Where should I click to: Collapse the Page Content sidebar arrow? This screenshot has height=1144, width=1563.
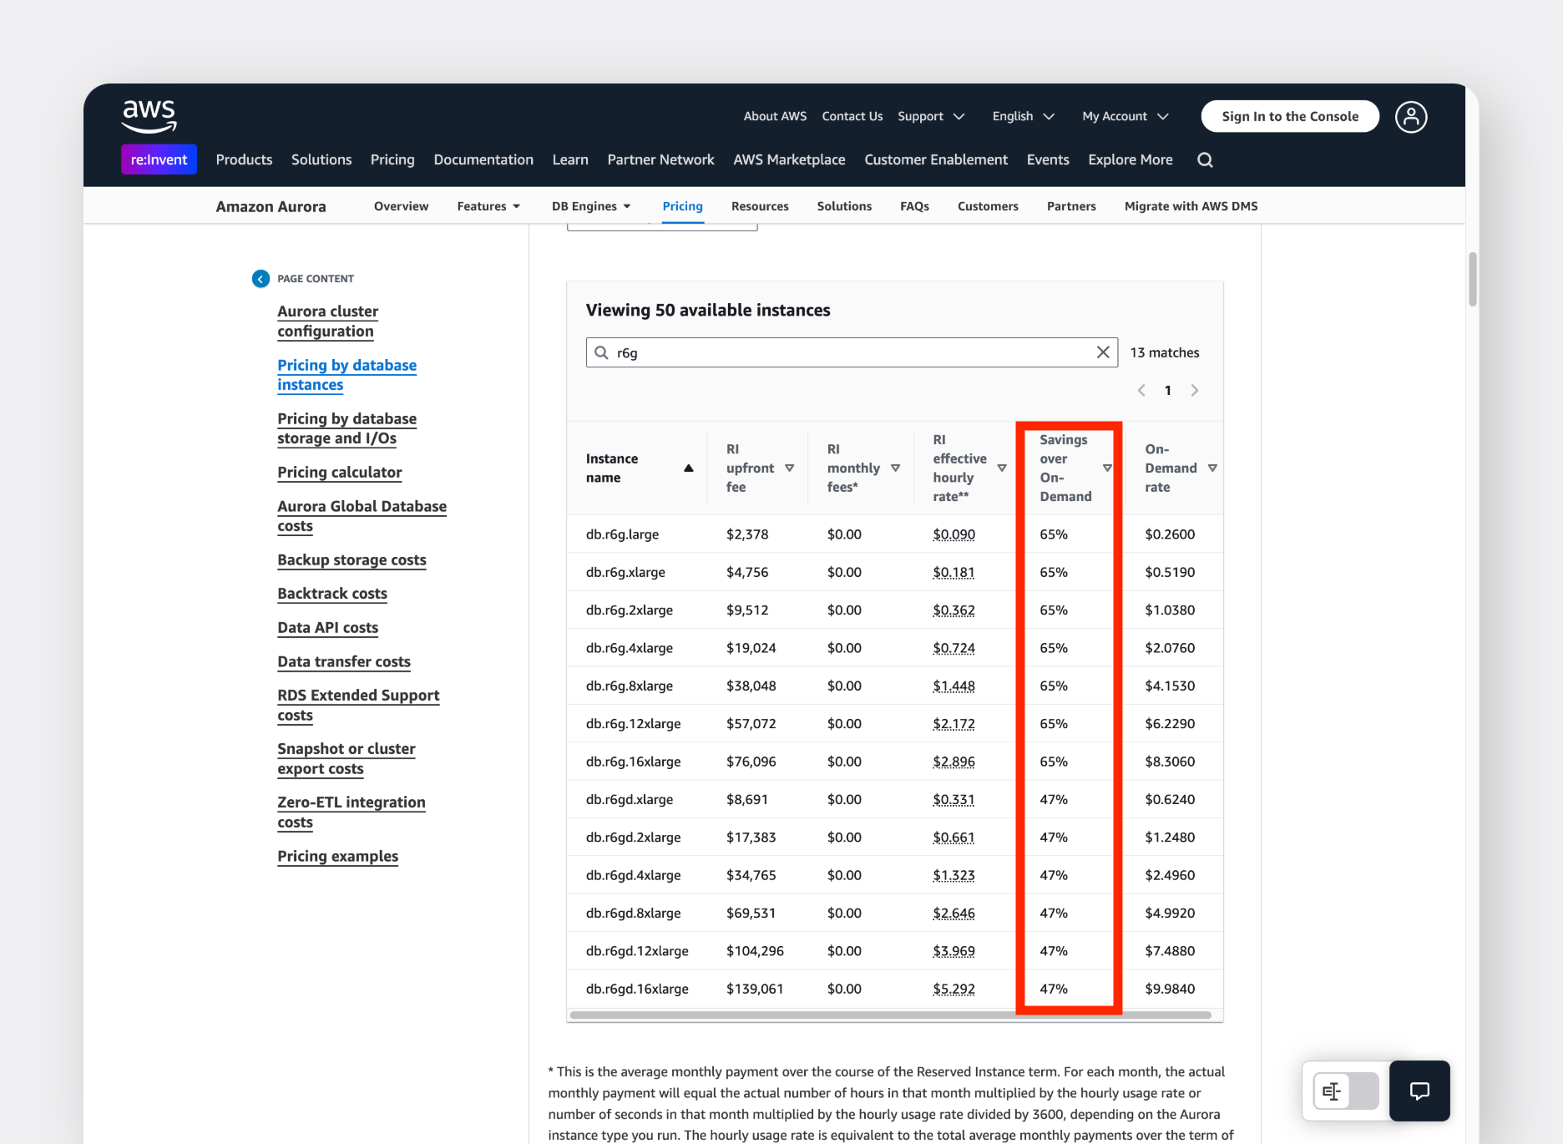[260, 279]
